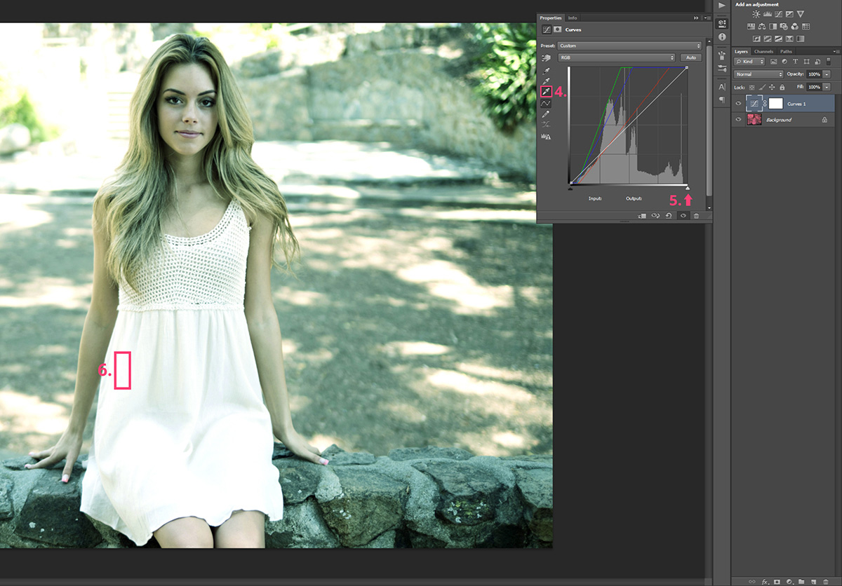Screen dimensions: 842x586
Task: Add a Brightness/Contrast adjustment
Action: click(x=756, y=14)
